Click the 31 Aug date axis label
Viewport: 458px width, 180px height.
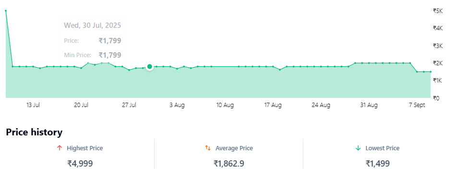click(369, 105)
